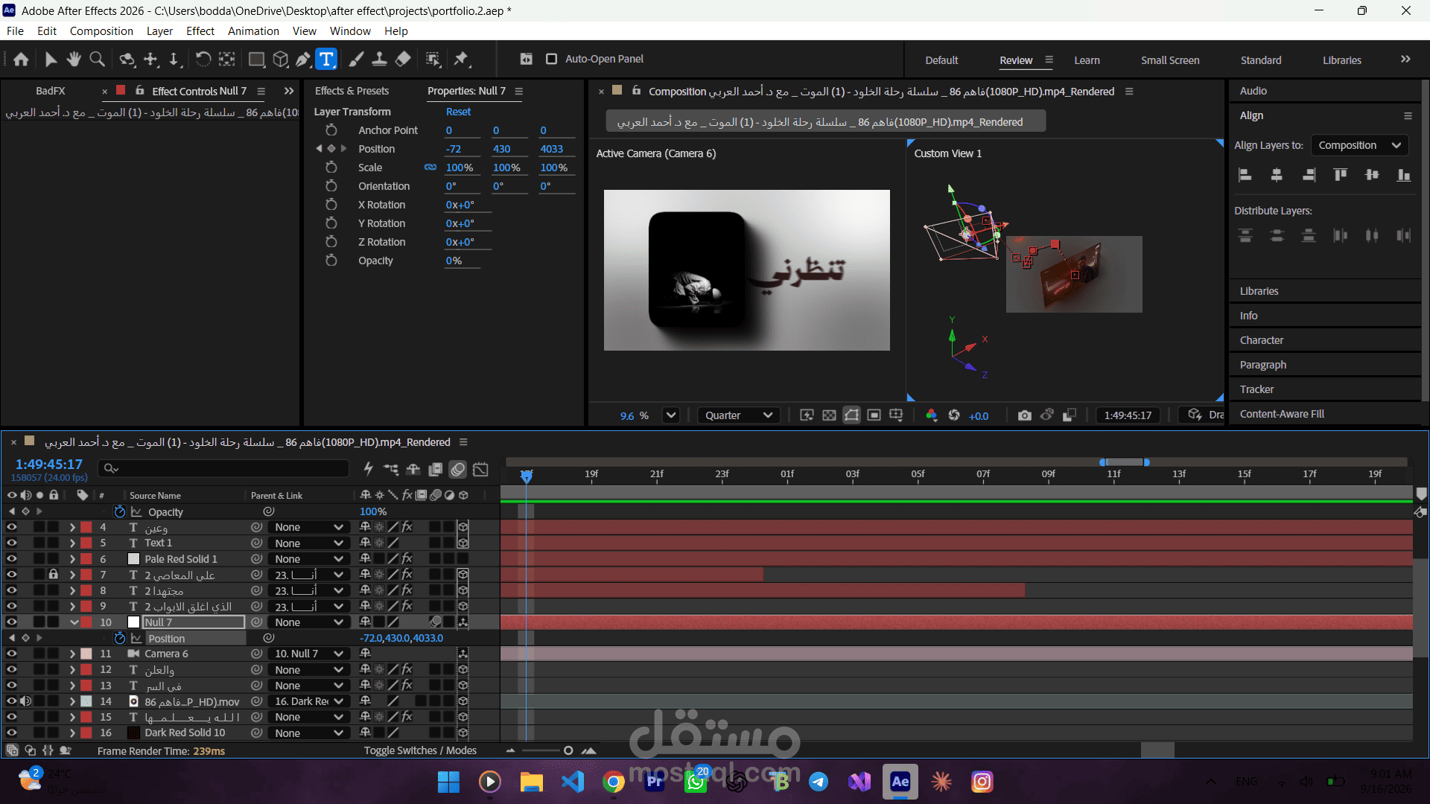Toggle Position stopwatch in Properties panel
This screenshot has height=804, width=1430.
(x=331, y=149)
